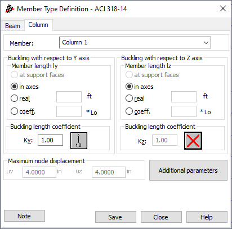Open Additional parameters
Viewport: 232px width, 229px height.
(188, 170)
